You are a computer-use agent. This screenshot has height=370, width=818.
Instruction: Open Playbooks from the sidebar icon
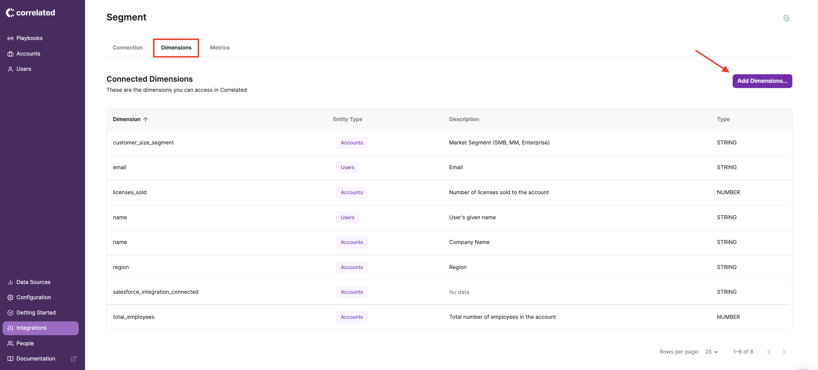coord(10,38)
